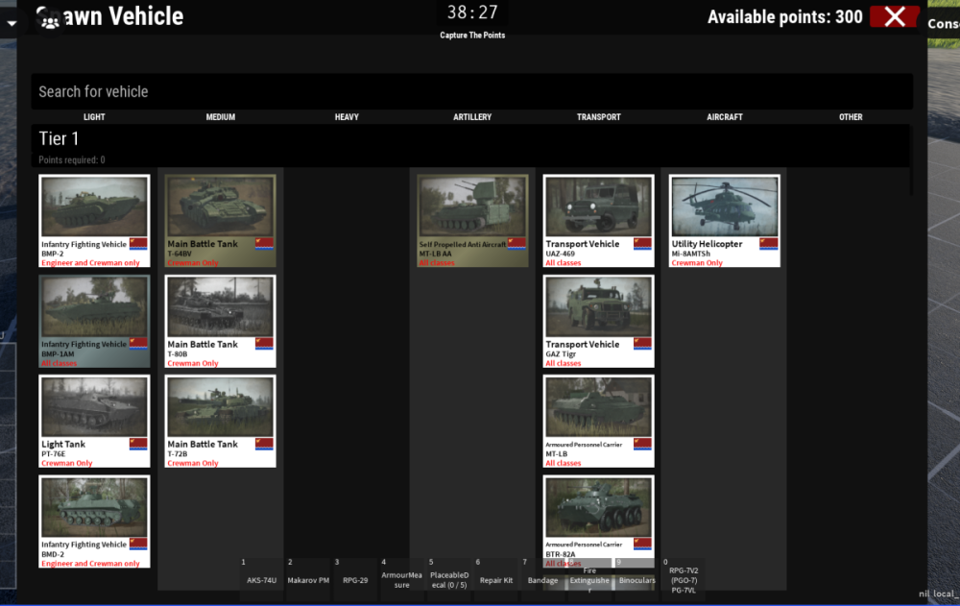960x606 pixels.
Task: Choose the BMP-1AM Infantry Fighting Vehicle card
Action: 94,321
